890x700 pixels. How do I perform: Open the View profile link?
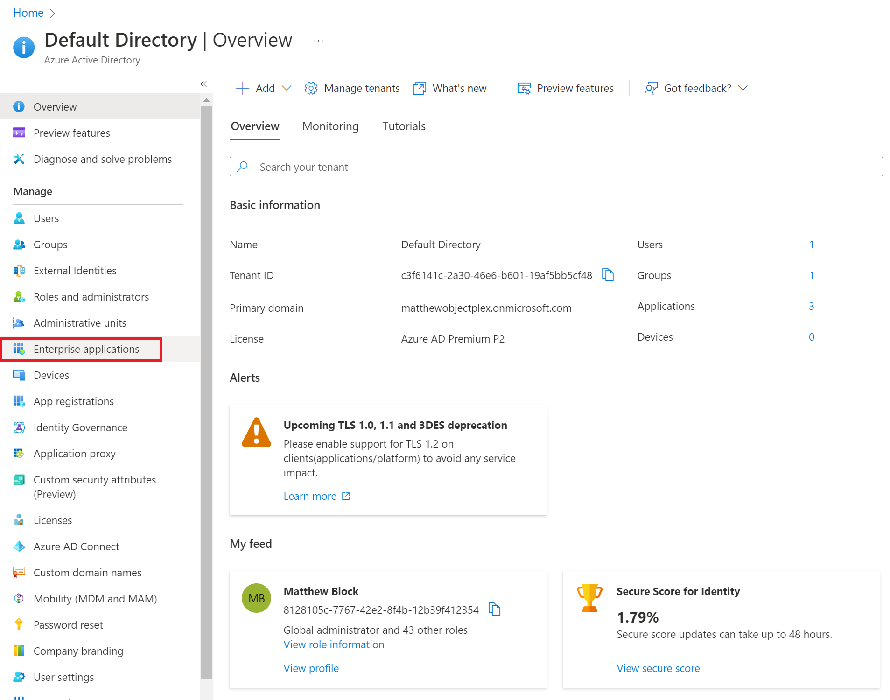click(311, 668)
